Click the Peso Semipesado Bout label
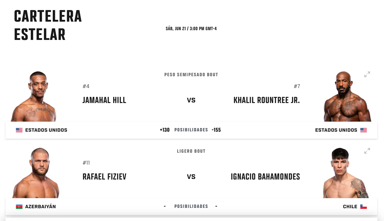Image resolution: width=384 pixels, height=221 pixels. click(x=191, y=75)
